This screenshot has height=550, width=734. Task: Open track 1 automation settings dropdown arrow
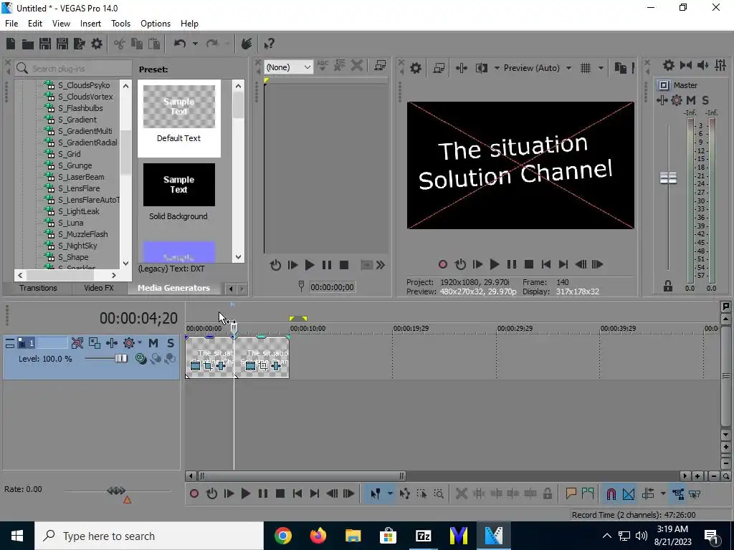pos(140,343)
